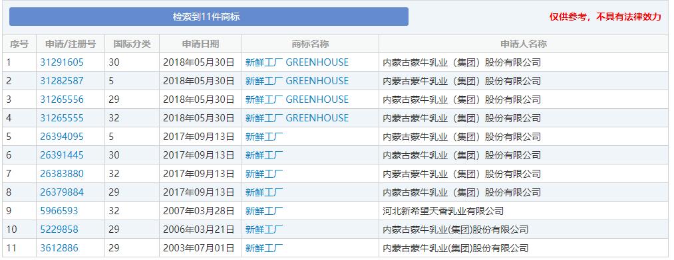Open registration number 5966593 link
Screen dimensions: 674x260
tap(59, 211)
